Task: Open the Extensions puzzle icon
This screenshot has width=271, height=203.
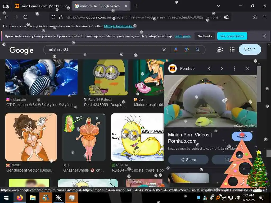Action: pyautogui.click(x=255, y=17)
